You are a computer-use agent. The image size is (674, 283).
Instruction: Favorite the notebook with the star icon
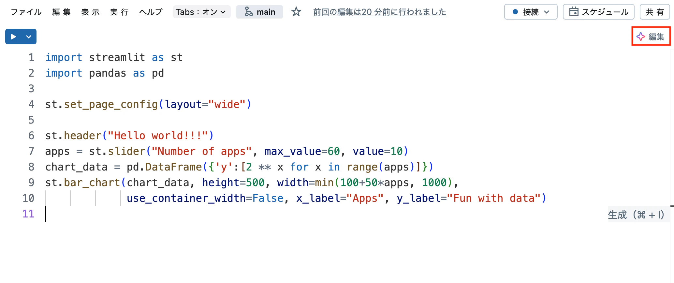296,12
